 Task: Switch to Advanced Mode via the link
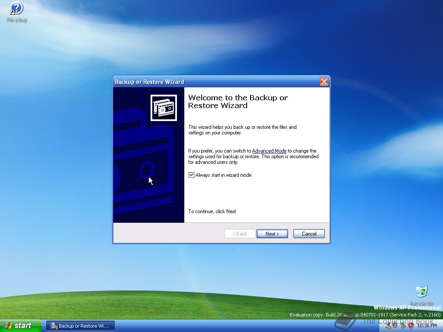point(269,151)
